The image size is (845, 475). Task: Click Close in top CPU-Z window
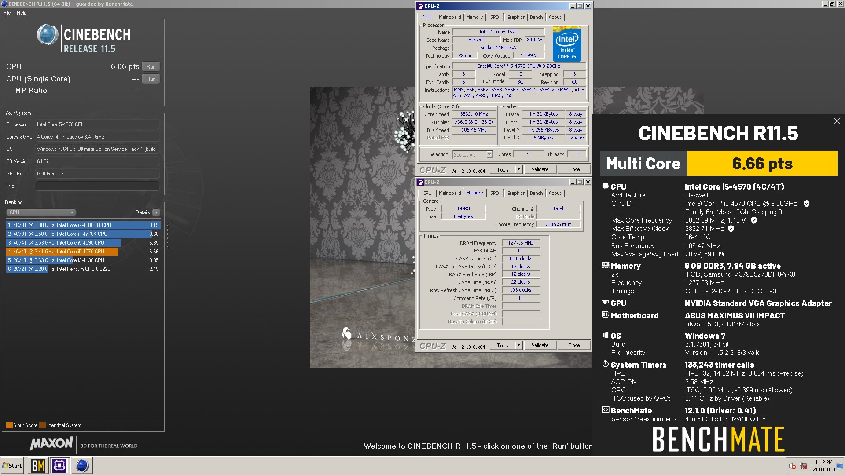click(x=574, y=169)
